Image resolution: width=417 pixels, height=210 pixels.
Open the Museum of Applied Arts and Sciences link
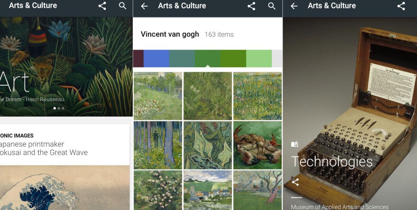point(340,207)
